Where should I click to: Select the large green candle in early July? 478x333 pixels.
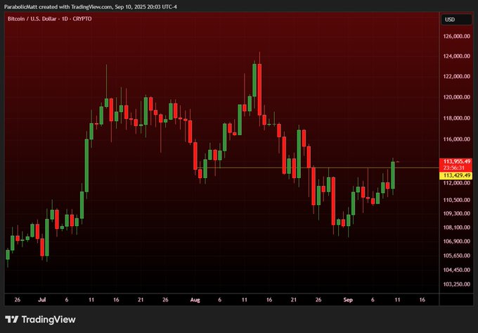point(86,163)
